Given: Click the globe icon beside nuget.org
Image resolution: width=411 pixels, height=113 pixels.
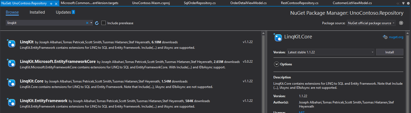Looking at the screenshot, I should pos(385,37).
